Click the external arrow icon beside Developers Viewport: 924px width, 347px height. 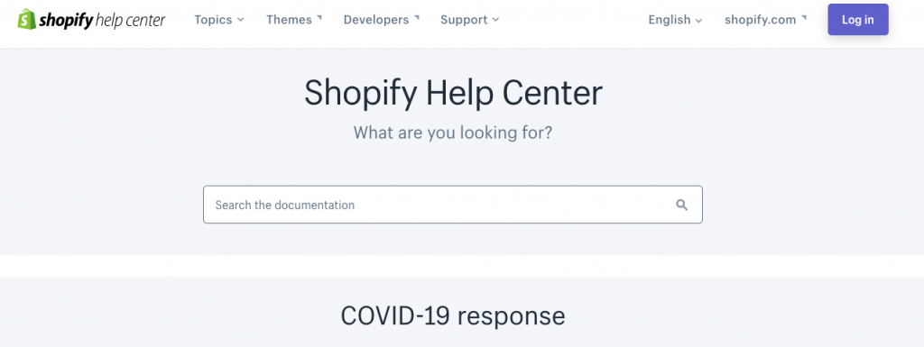tap(417, 18)
